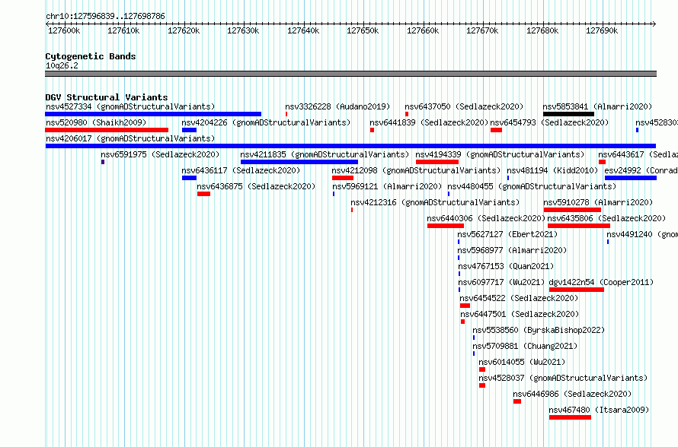
Task: Click nsv6014055 (Wu2021) label
Action: [522, 362]
